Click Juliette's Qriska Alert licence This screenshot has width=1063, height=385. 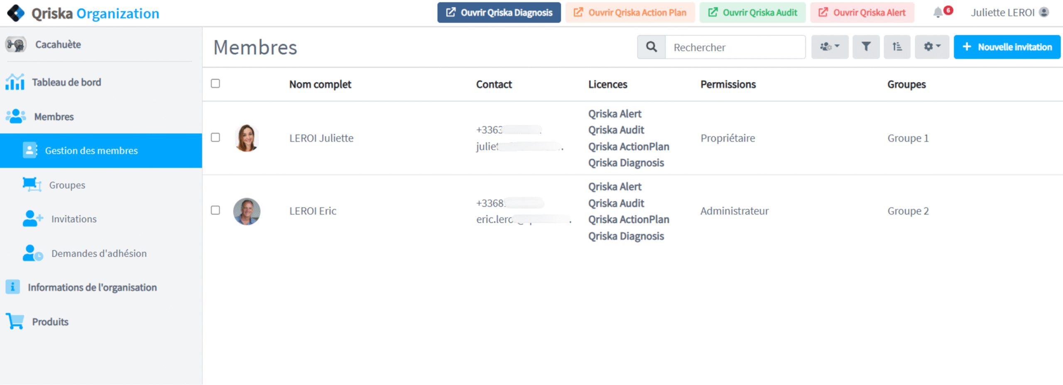pyautogui.click(x=615, y=114)
